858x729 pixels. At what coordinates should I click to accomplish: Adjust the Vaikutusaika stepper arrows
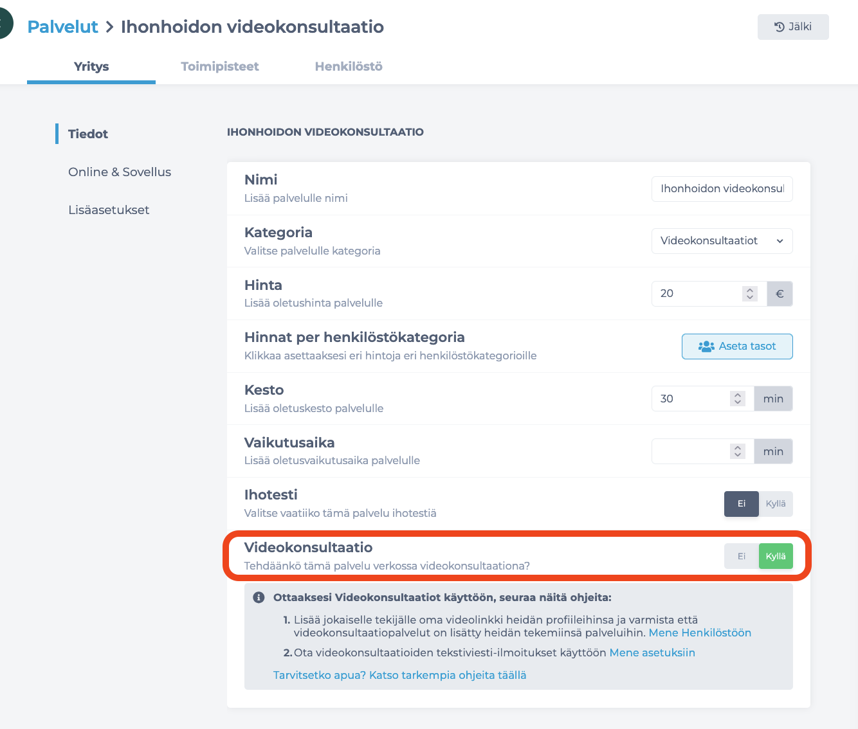click(738, 451)
